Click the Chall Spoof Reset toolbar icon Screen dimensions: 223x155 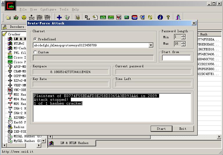click(39, 17)
